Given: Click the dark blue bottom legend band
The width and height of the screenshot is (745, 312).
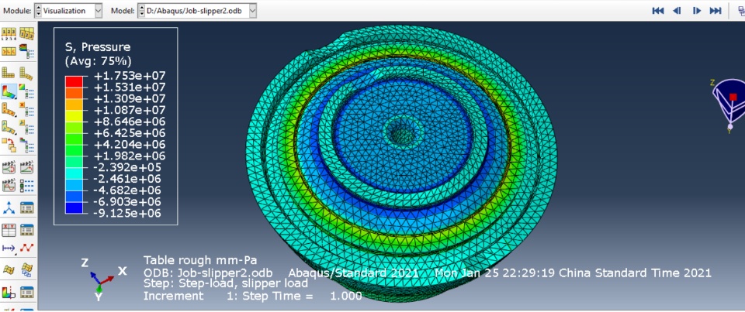Looking at the screenshot, I should pyautogui.click(x=74, y=208).
